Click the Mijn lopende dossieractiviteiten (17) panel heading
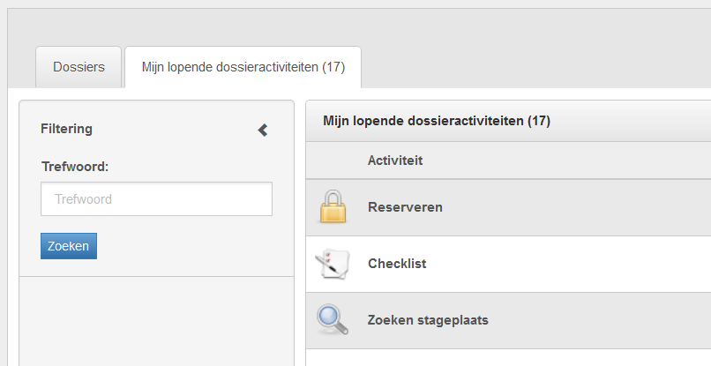 point(436,121)
